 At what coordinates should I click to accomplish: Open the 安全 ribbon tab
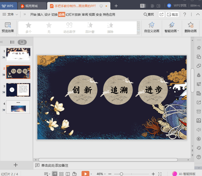[x=99, y=14]
